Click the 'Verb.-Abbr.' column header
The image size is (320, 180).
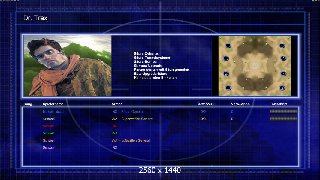(x=240, y=104)
